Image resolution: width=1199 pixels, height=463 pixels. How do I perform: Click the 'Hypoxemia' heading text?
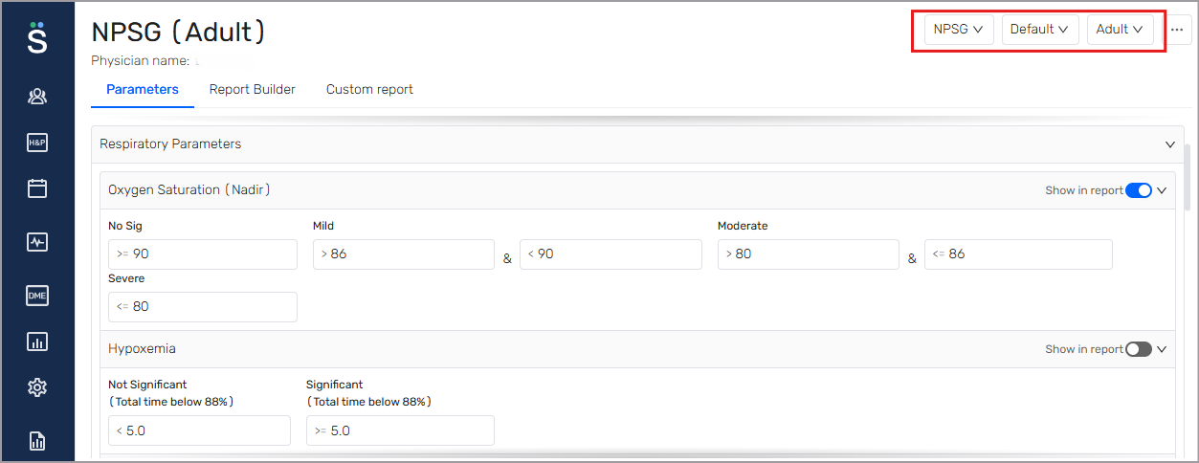click(142, 349)
